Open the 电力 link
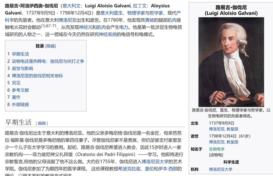Screen dimensions: 273x176 click(x=124, y=27)
